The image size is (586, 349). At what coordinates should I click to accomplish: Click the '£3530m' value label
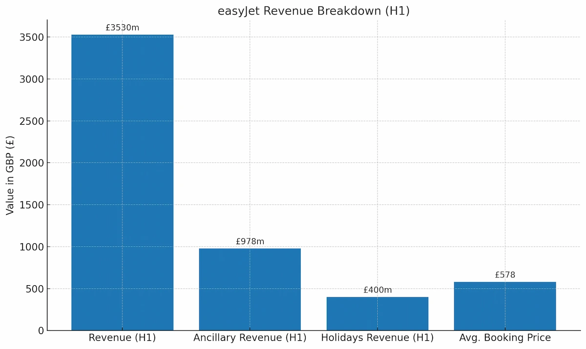click(x=122, y=28)
